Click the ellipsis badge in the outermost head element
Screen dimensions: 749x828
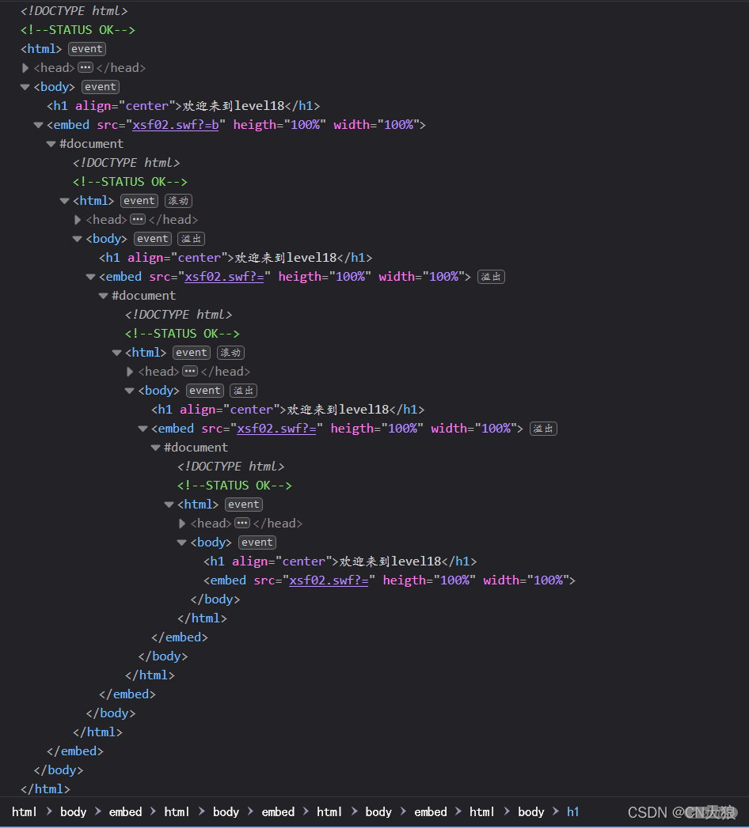(x=86, y=68)
